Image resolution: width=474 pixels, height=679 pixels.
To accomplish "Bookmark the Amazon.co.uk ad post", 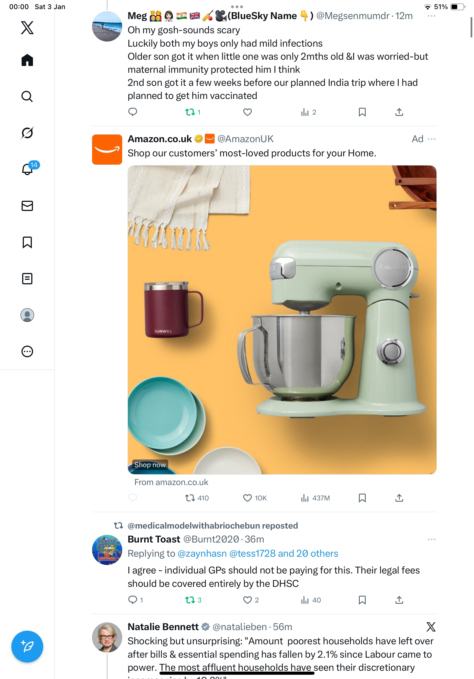I will coord(362,498).
